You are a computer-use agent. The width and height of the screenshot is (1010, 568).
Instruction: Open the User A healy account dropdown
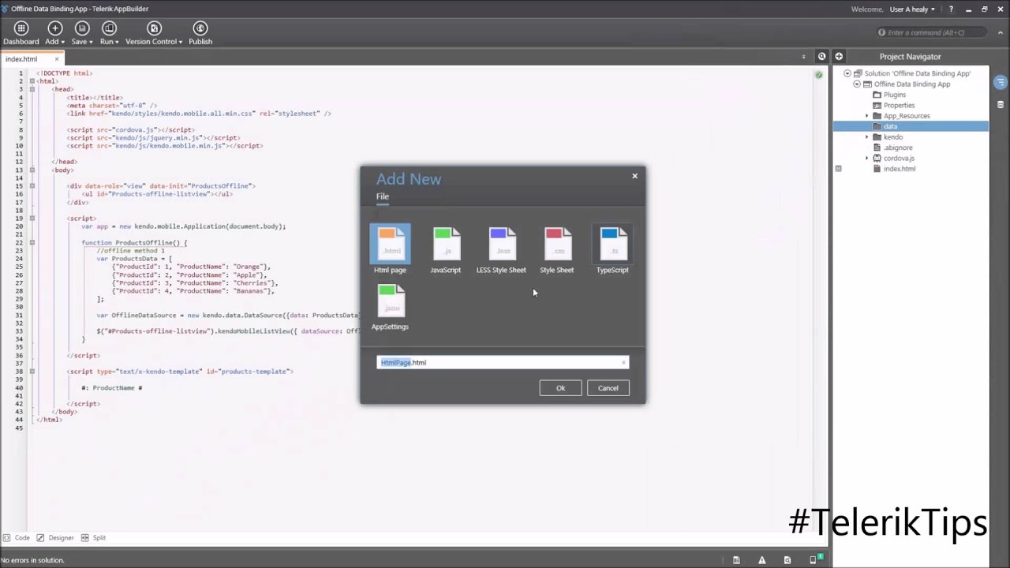[x=912, y=9]
